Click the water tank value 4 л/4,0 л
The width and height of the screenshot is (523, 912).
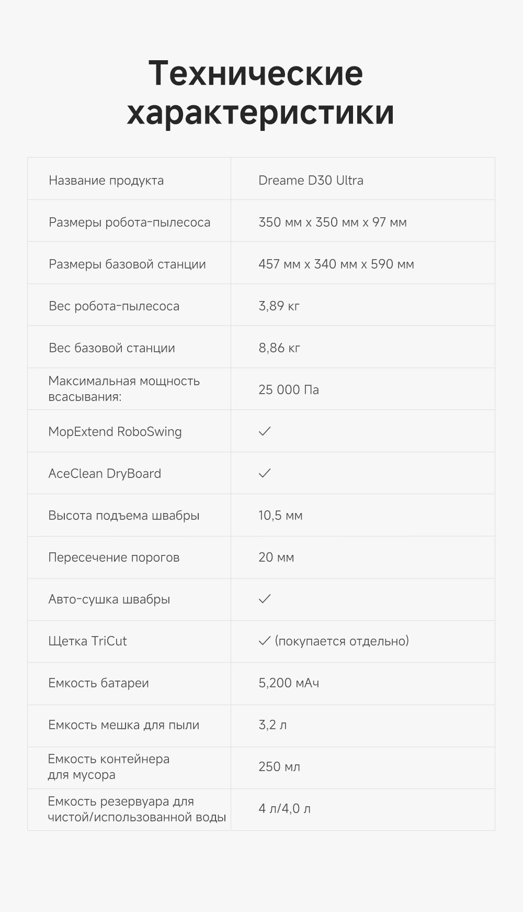pyautogui.click(x=284, y=809)
